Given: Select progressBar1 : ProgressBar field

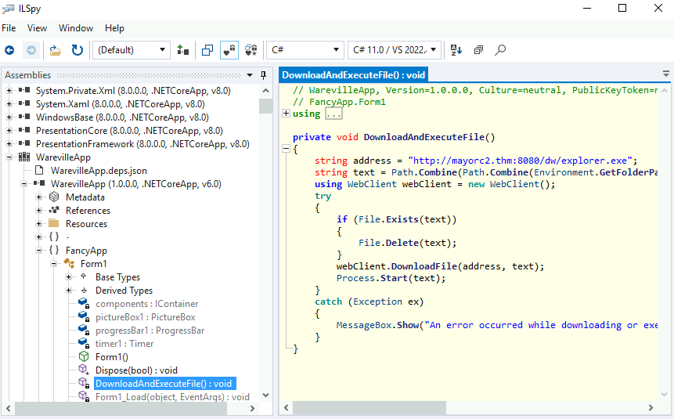Looking at the screenshot, I should (150, 331).
